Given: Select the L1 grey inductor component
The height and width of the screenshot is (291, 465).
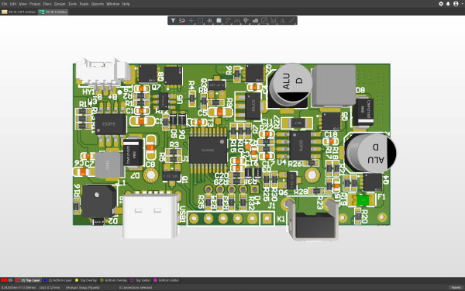Looking at the screenshot, I should (108, 165).
